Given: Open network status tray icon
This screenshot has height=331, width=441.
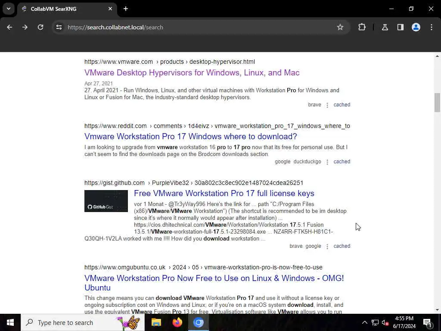Looking at the screenshot, I should click(x=375, y=322).
